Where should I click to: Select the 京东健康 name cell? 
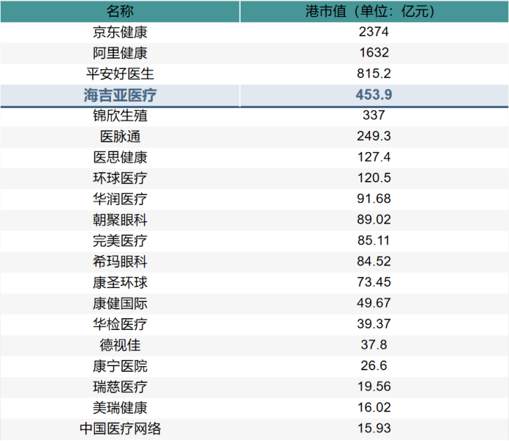[120, 32]
